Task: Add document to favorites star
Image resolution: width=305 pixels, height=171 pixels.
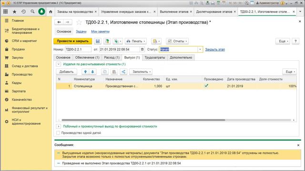Action: click(79, 22)
